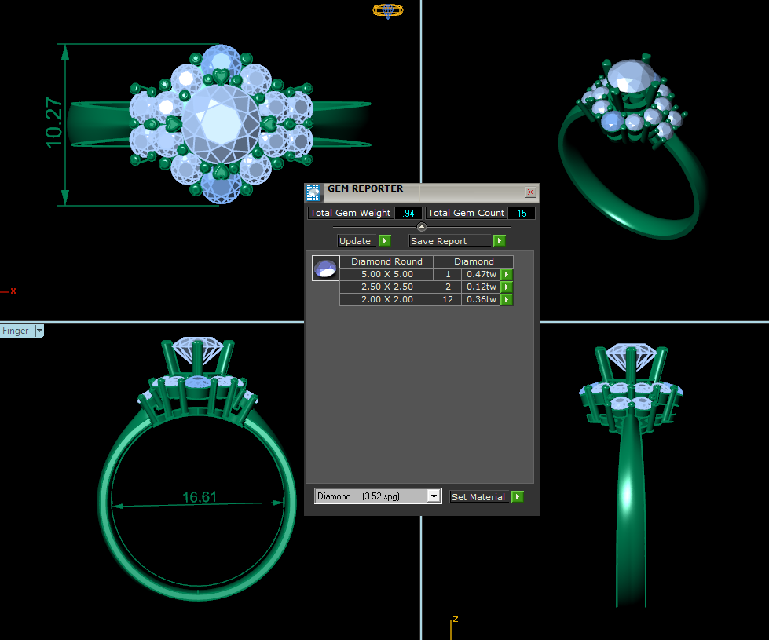769x640 pixels.
Task: Click the green arrow for 0.47tw row
Action: tap(507, 274)
